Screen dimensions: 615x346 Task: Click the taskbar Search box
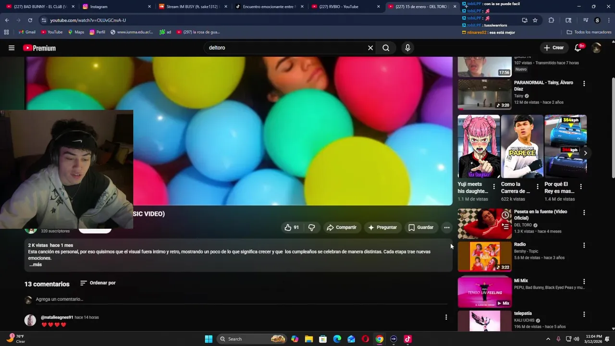pyautogui.click(x=252, y=339)
